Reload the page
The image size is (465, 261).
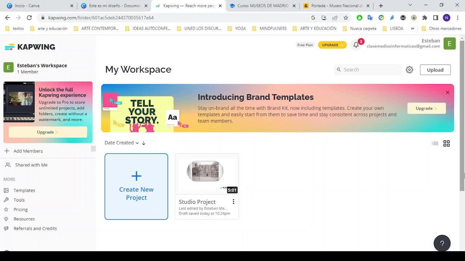[29, 17]
